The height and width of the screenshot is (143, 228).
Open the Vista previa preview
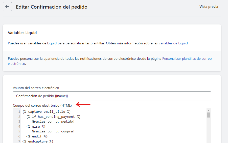(x=209, y=7)
